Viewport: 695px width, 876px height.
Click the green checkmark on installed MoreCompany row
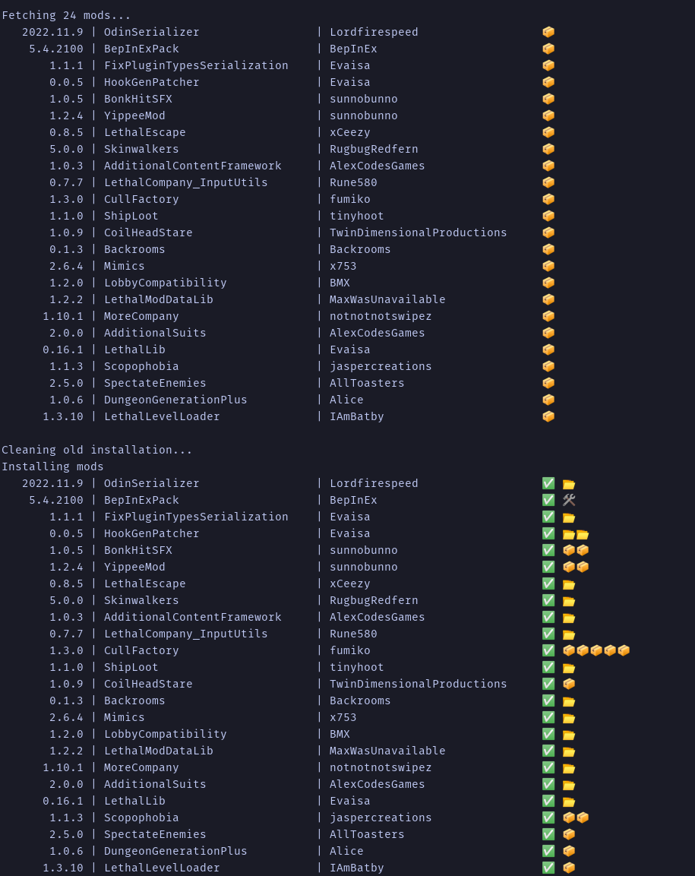click(548, 767)
